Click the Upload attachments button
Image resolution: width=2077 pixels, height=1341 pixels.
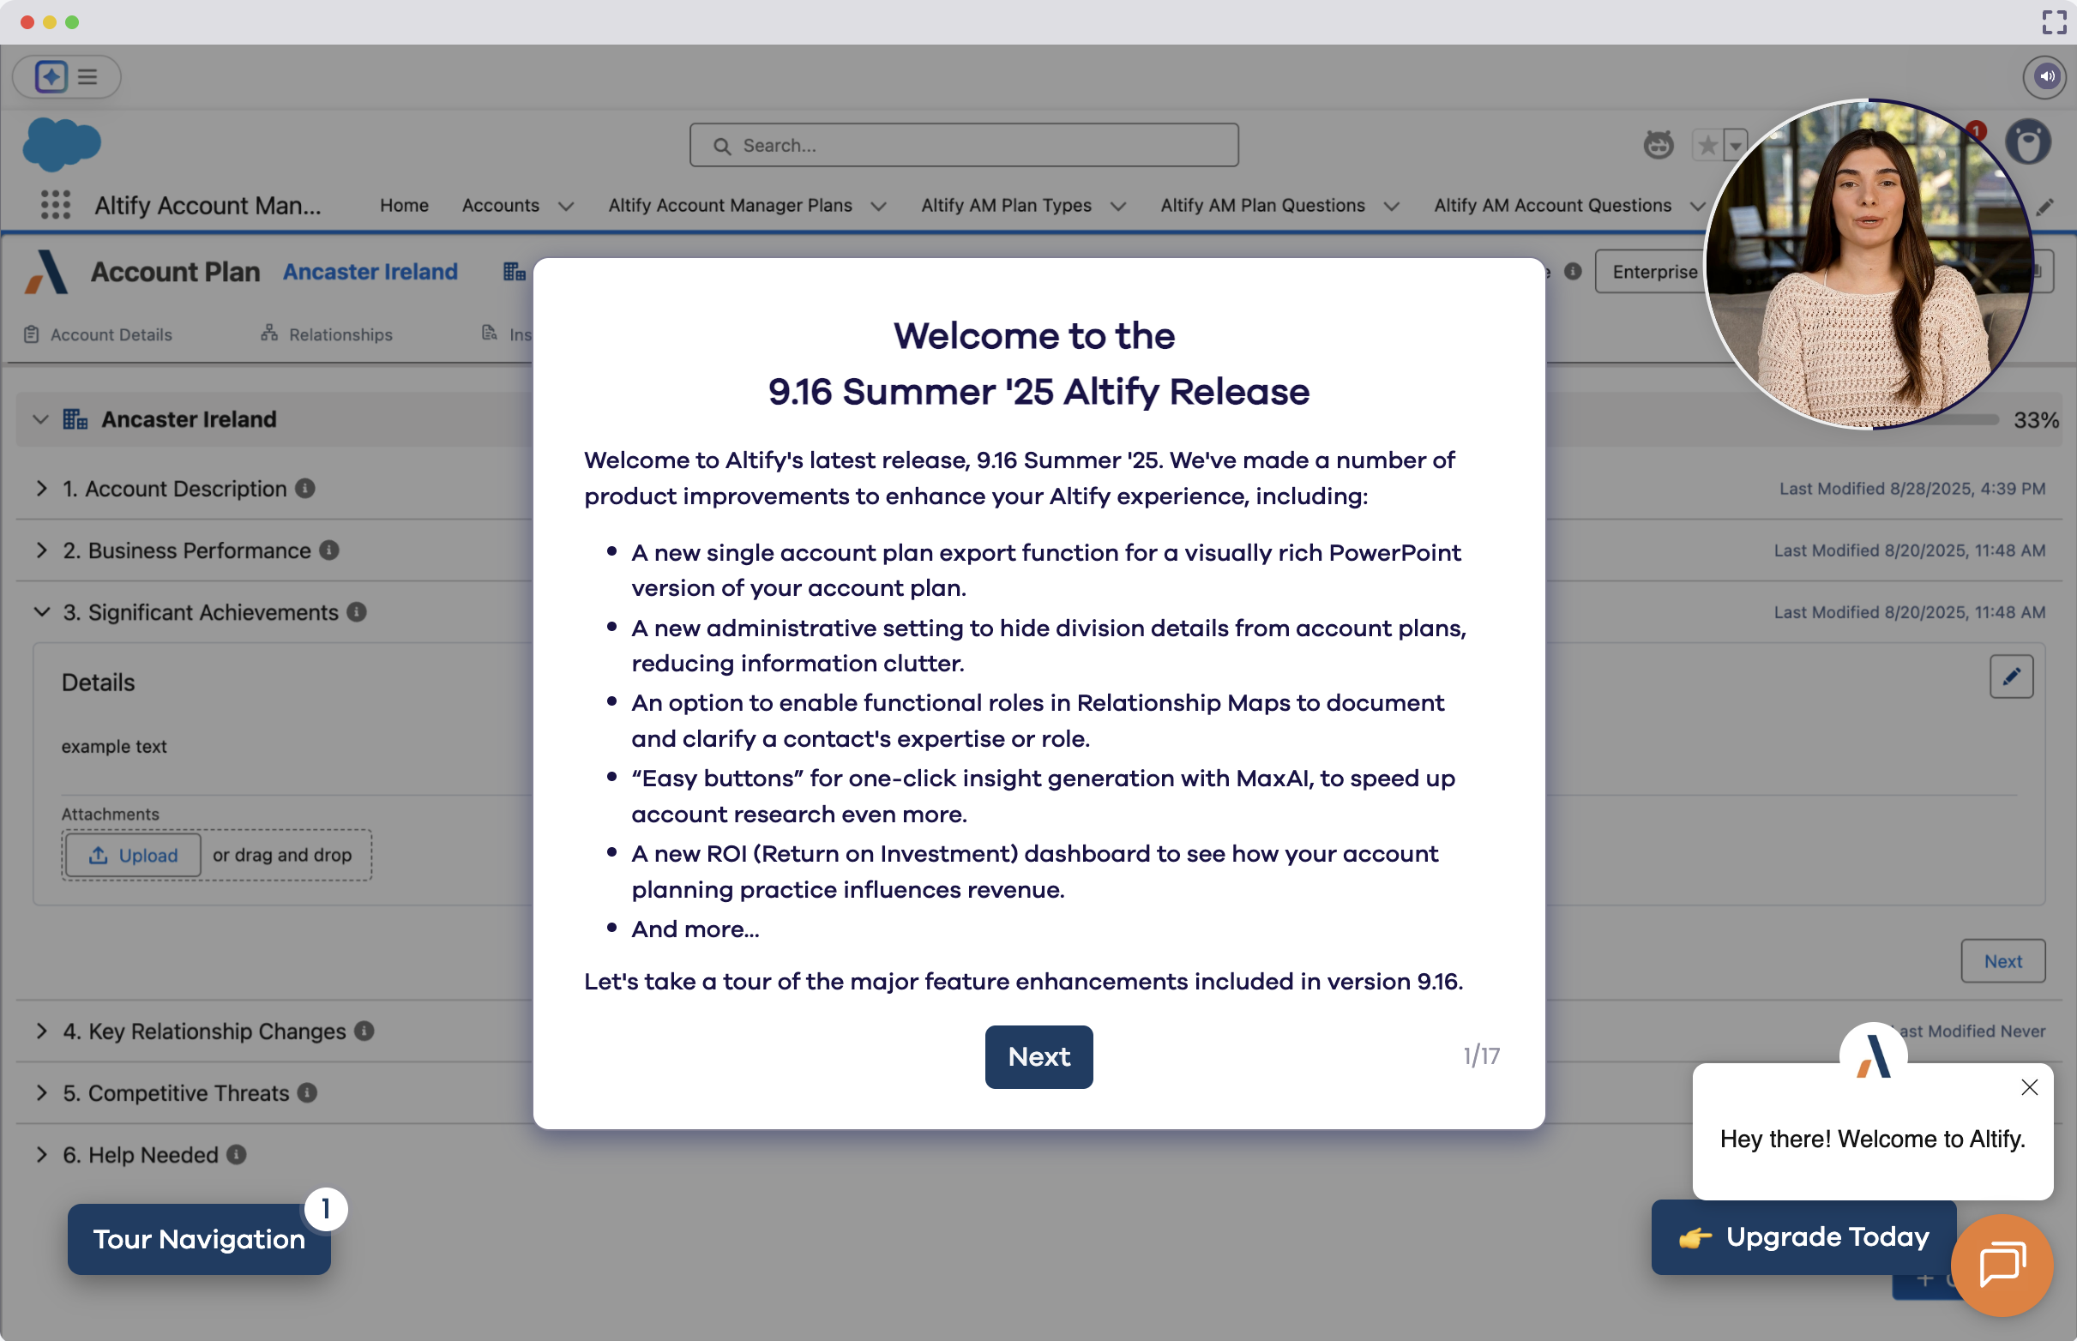coord(133,855)
